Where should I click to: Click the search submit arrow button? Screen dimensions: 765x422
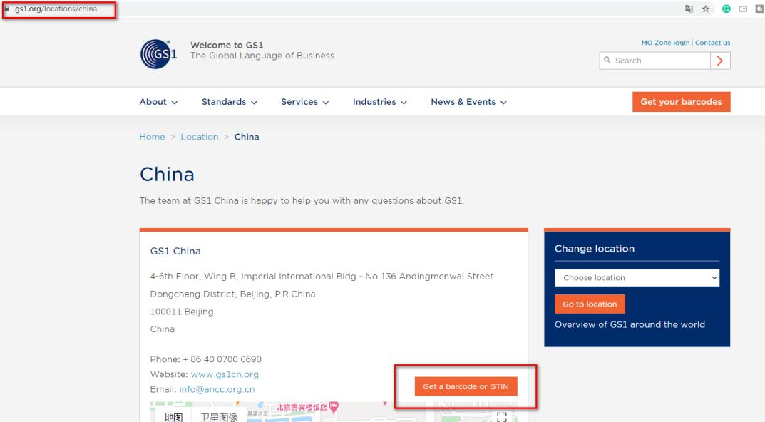pyautogui.click(x=720, y=61)
